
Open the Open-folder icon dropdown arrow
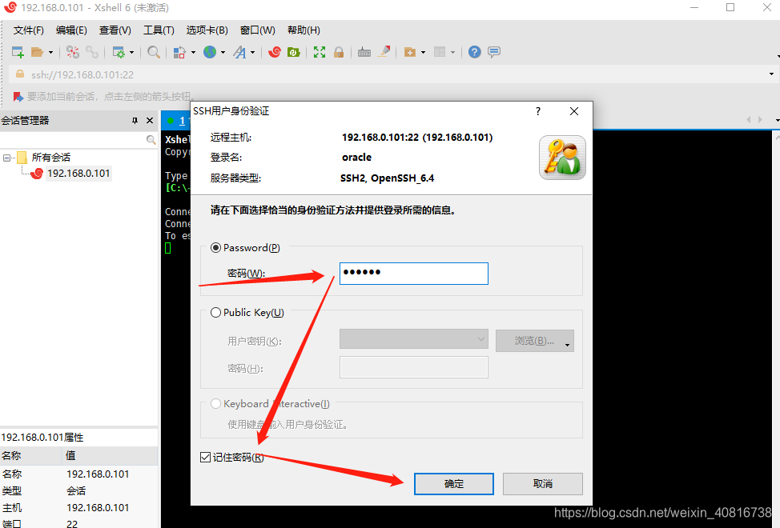pos(50,52)
